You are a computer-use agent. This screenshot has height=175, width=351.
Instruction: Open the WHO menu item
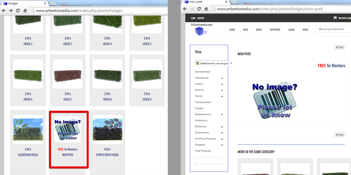[246, 30]
